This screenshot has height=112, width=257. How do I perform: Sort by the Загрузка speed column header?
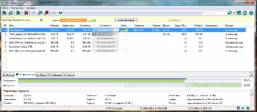click(x=137, y=26)
